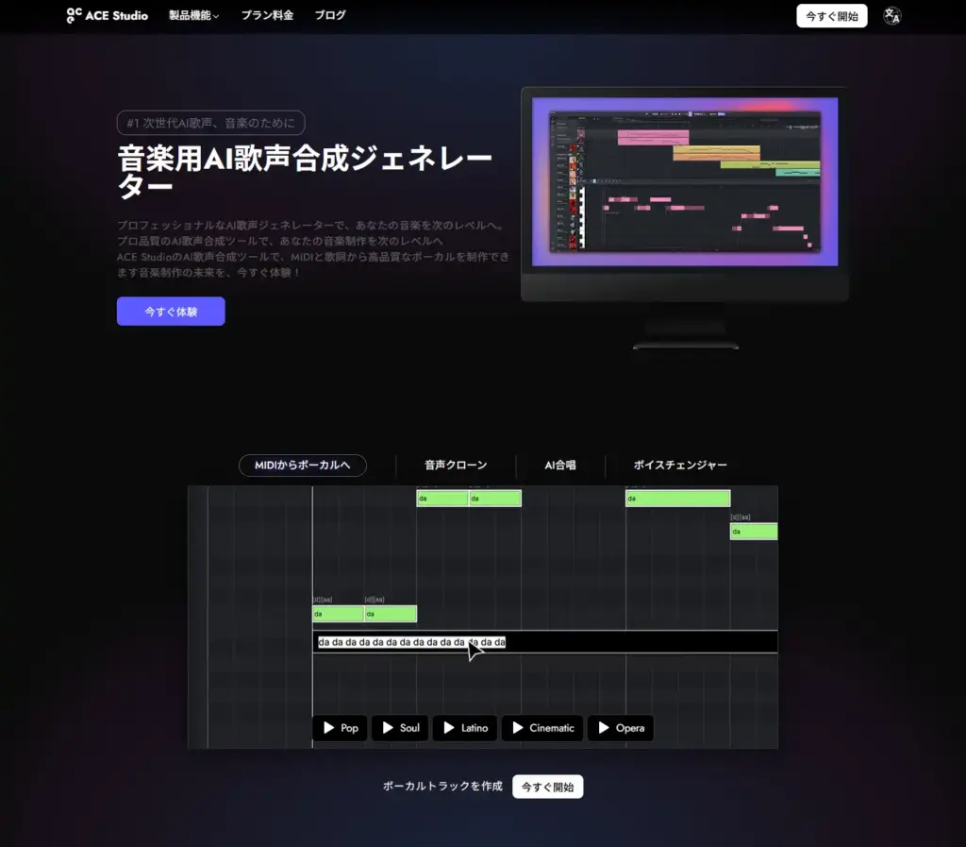Click the da da da lyrics input field
Screen dimensions: 966x847
[545, 642]
